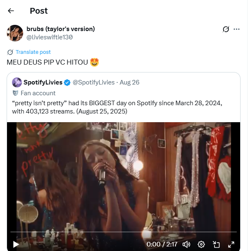The width and height of the screenshot is (248, 251).
Task: Click the Translate post link
Action: click(33, 52)
